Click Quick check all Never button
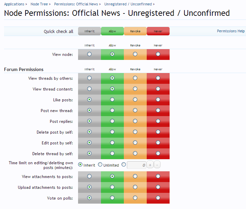 pyautogui.click(x=158, y=31)
